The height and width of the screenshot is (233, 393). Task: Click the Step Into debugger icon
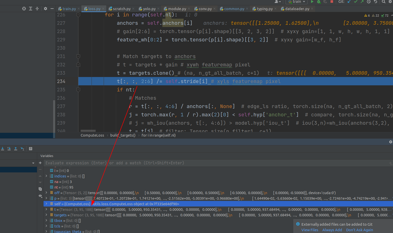point(2,149)
